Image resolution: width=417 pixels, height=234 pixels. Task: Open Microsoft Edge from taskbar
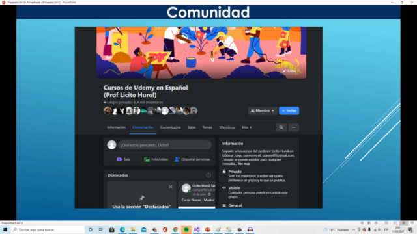point(122,229)
